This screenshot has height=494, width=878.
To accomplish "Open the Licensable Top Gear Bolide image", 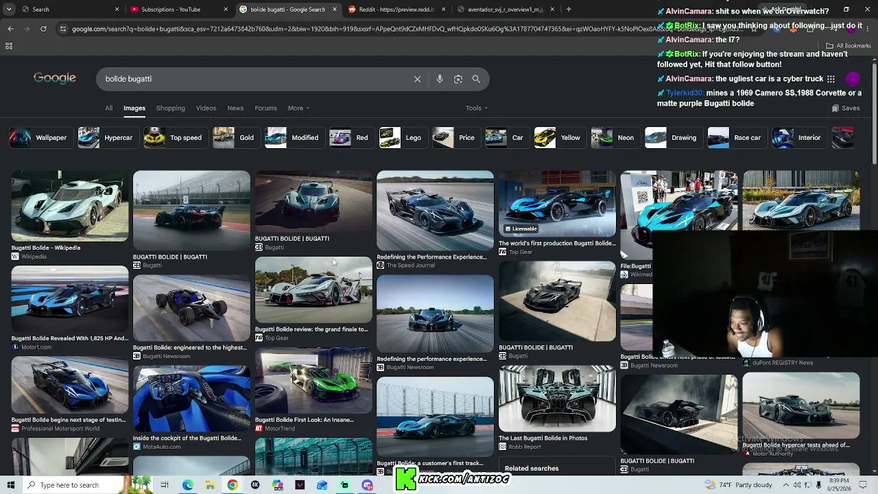I will 557,203.
